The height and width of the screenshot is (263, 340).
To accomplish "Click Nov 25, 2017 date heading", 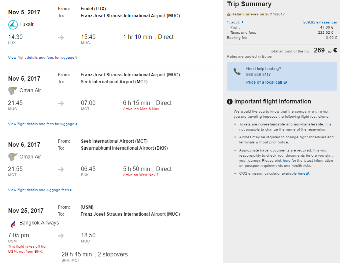I will 26,211.
